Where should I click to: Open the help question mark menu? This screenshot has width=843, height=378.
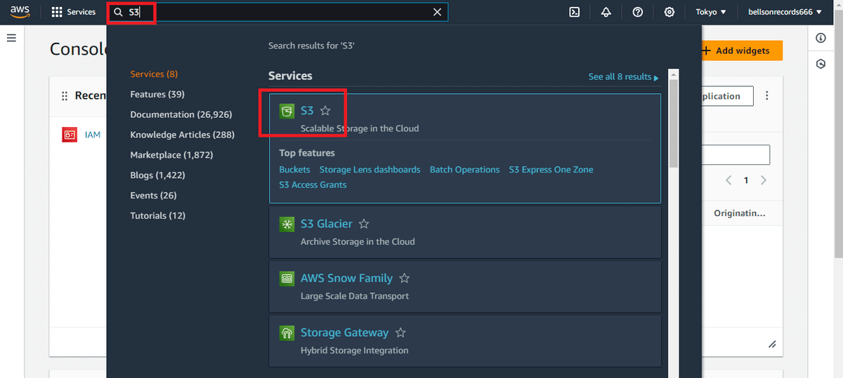[638, 12]
